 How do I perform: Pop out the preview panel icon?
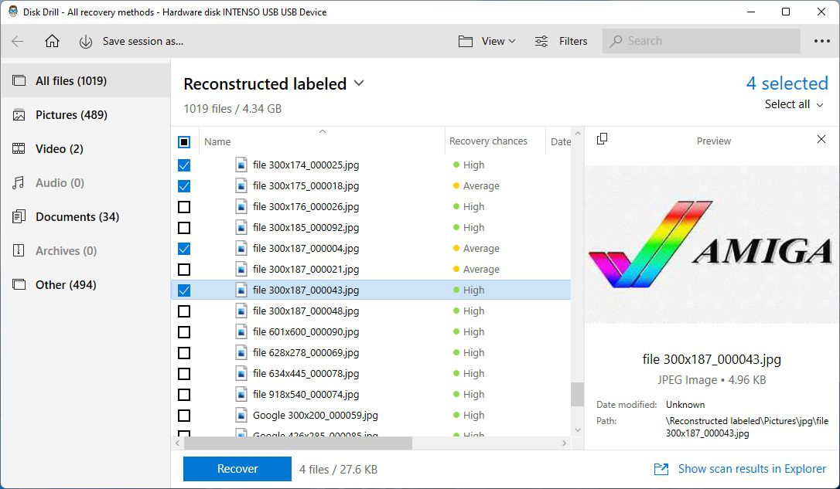coord(602,139)
